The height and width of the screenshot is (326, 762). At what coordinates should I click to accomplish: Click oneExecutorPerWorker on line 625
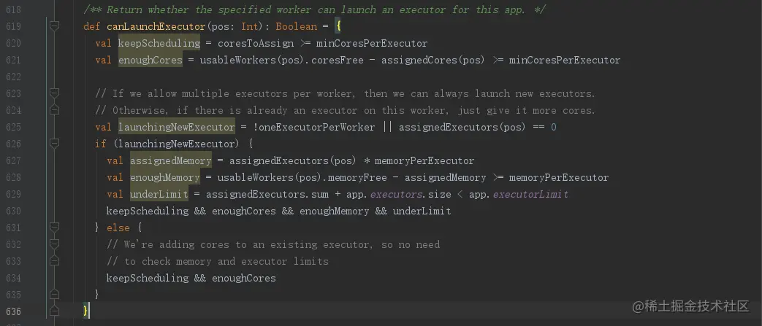[317, 127]
